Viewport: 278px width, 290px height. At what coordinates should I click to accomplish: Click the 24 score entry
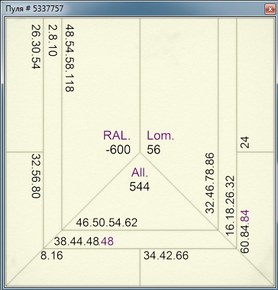[x=244, y=142]
